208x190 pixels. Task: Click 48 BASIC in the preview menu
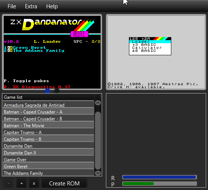[x=144, y=51]
